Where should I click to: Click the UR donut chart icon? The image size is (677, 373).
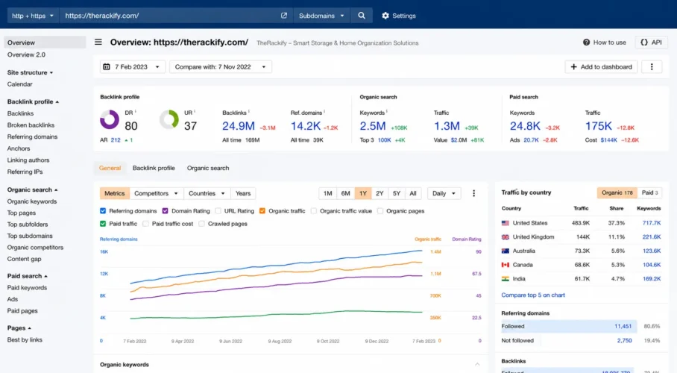[169, 119]
